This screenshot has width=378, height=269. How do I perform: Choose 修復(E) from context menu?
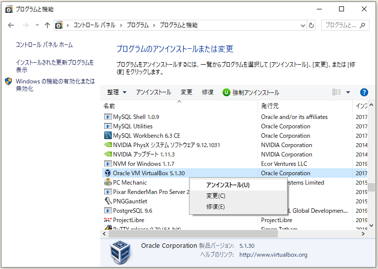click(238, 207)
